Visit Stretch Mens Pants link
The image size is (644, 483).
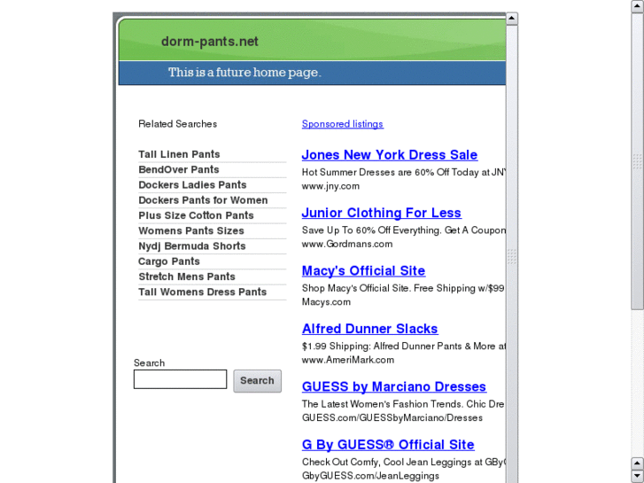coord(186,277)
